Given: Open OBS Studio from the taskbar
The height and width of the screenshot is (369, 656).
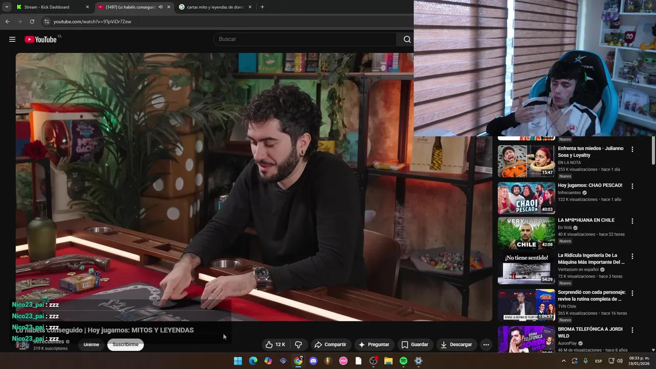Looking at the screenshot, I should point(373,361).
